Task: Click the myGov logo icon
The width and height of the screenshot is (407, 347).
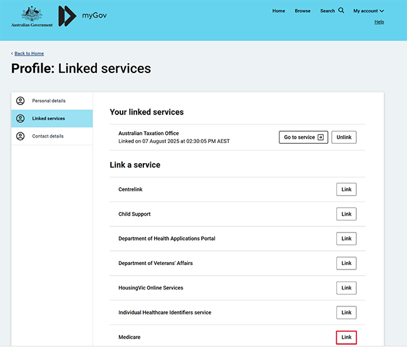Action: [x=67, y=16]
